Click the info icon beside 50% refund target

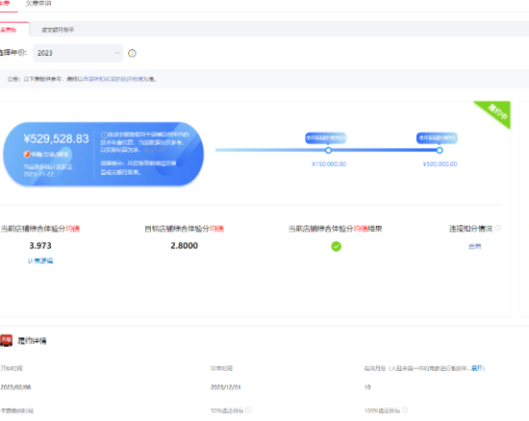point(248,409)
